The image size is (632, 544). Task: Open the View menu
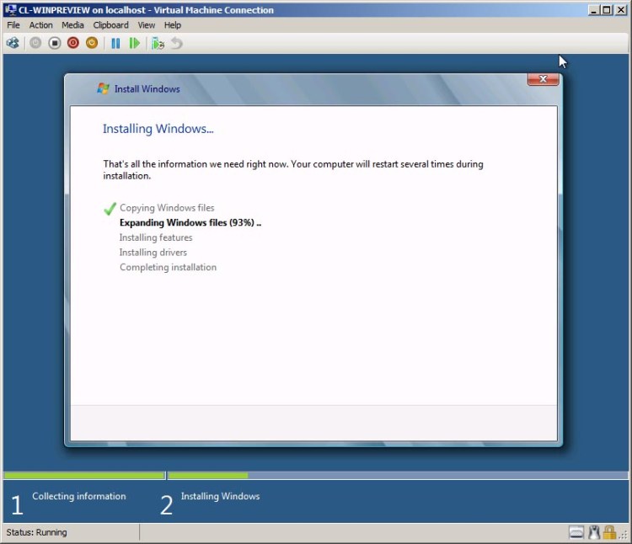point(147,25)
